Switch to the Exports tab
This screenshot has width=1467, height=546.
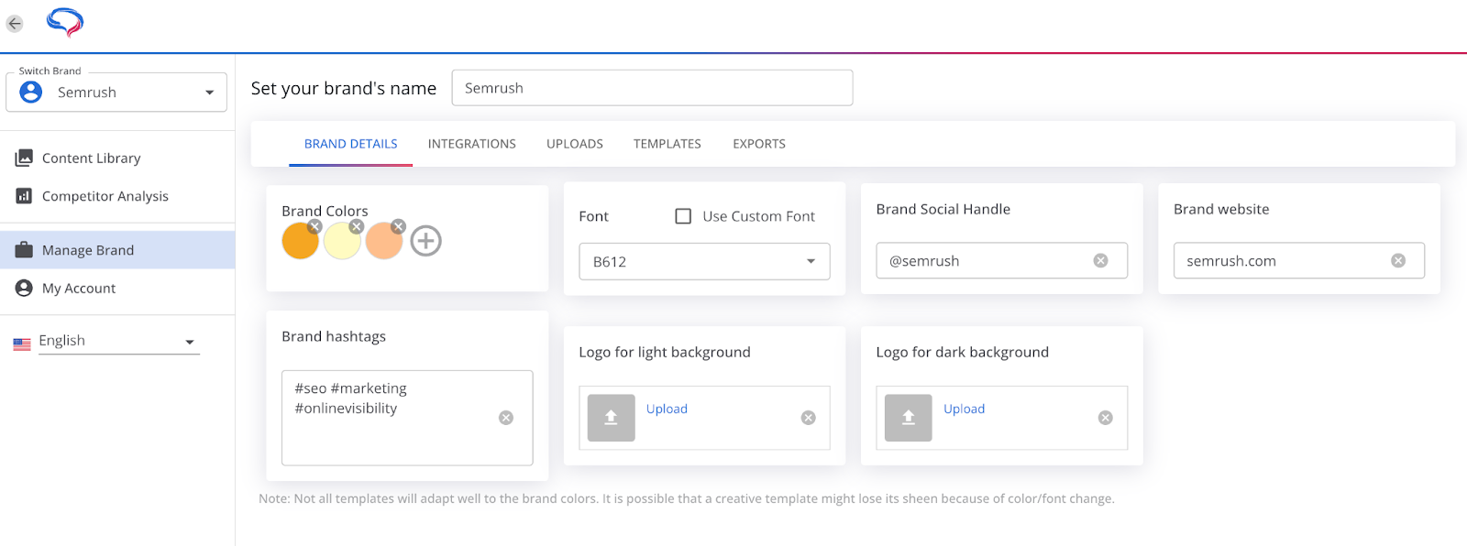pos(759,144)
